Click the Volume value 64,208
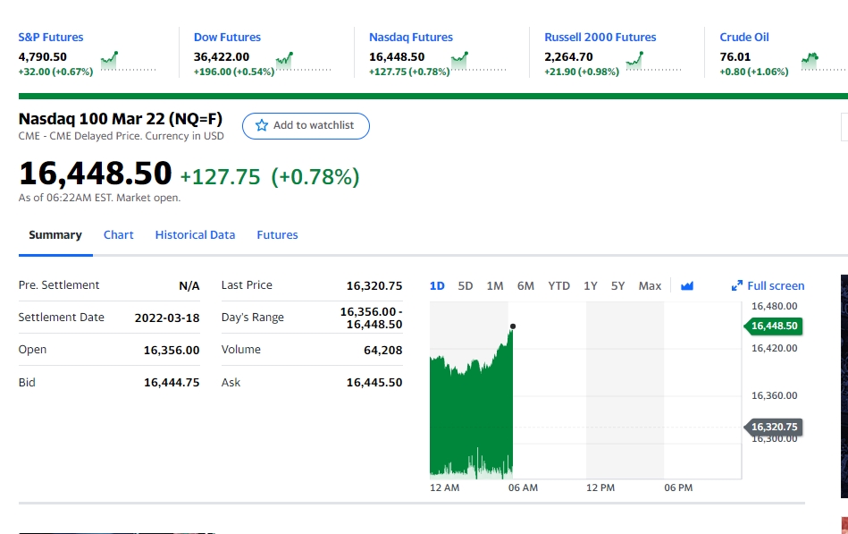The width and height of the screenshot is (848, 534). (383, 351)
